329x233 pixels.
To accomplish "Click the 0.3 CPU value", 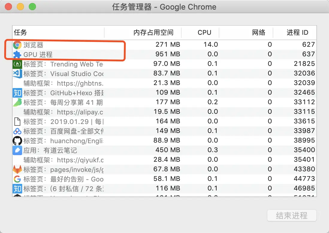I will pyautogui.click(x=212, y=150).
